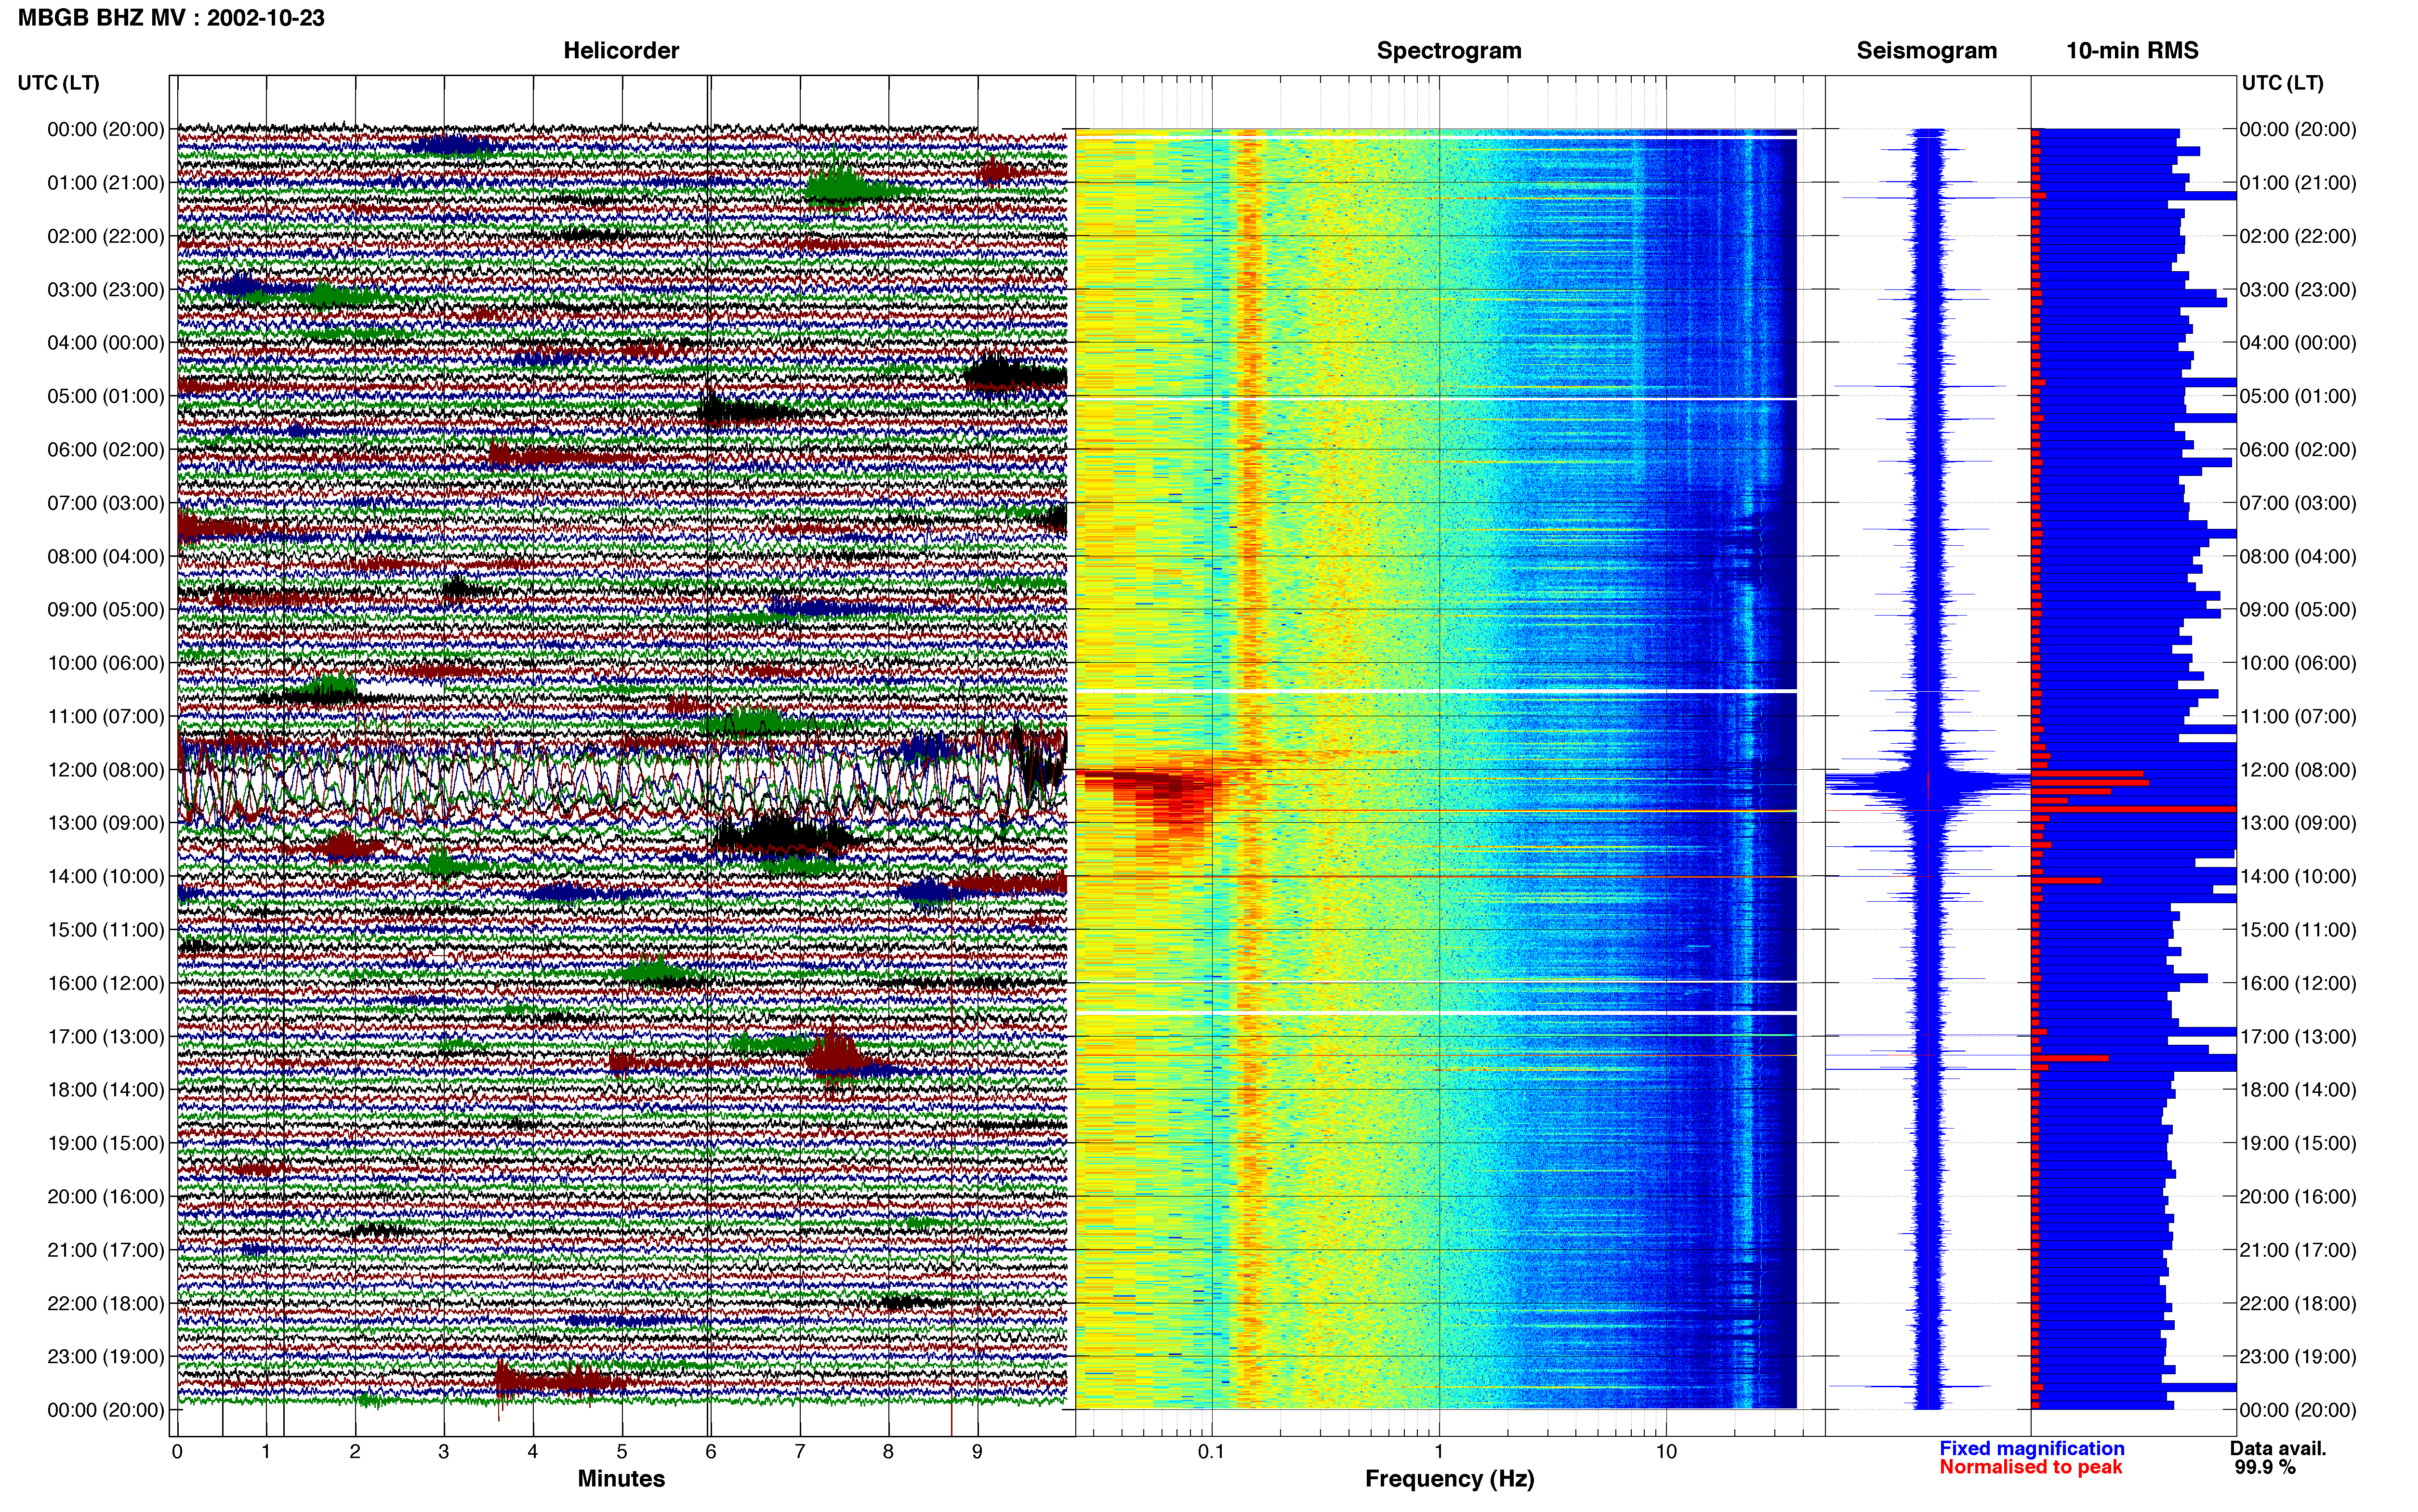The image size is (2418, 1512).
Task: Click the left '05:00 (01:00)' time label
Action: point(106,396)
